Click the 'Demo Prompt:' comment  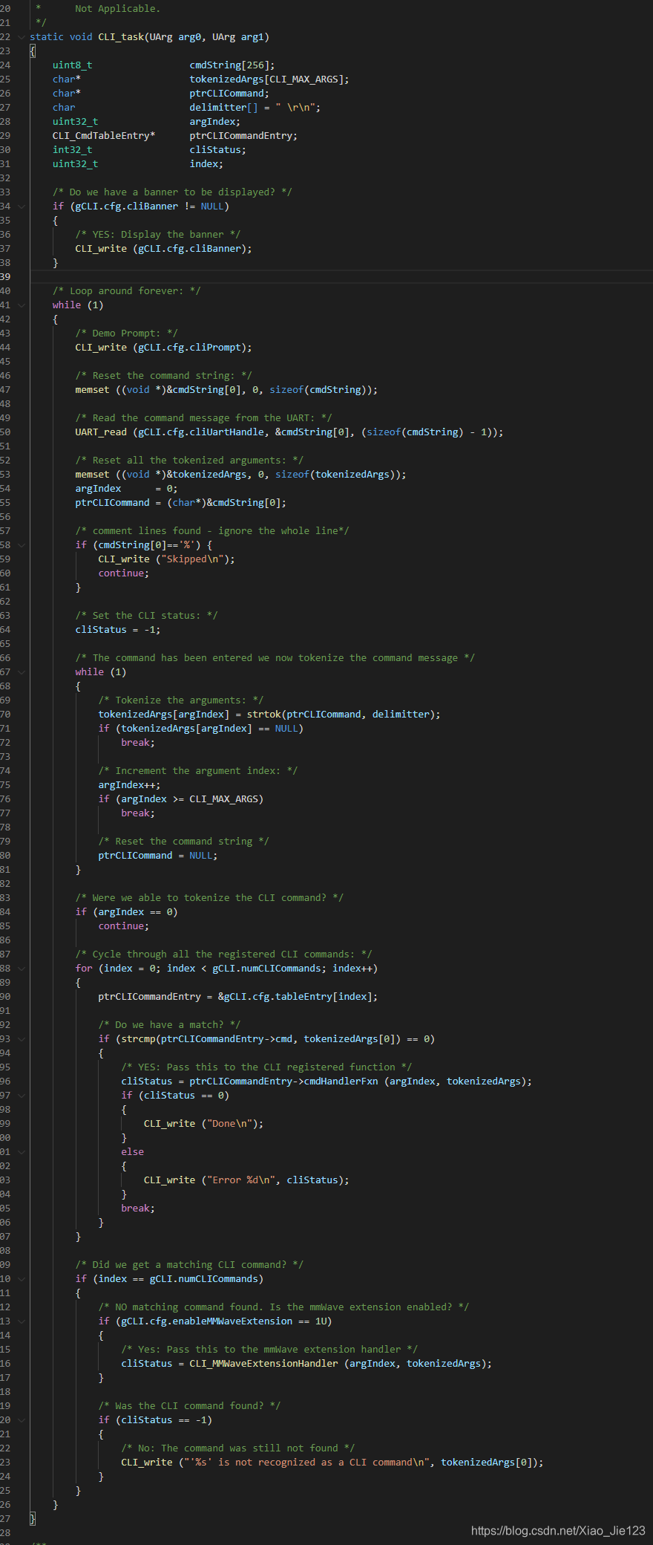pyautogui.click(x=126, y=334)
